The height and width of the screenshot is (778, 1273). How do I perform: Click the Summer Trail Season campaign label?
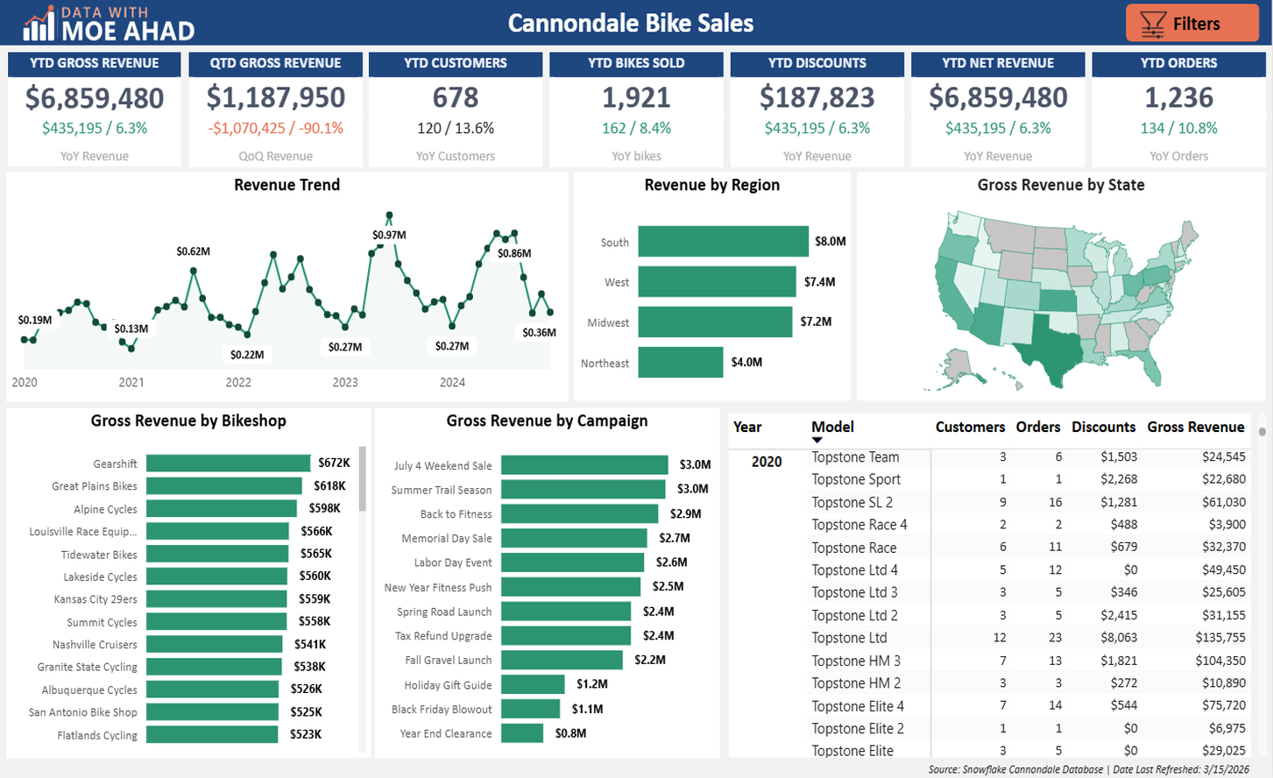(442, 490)
